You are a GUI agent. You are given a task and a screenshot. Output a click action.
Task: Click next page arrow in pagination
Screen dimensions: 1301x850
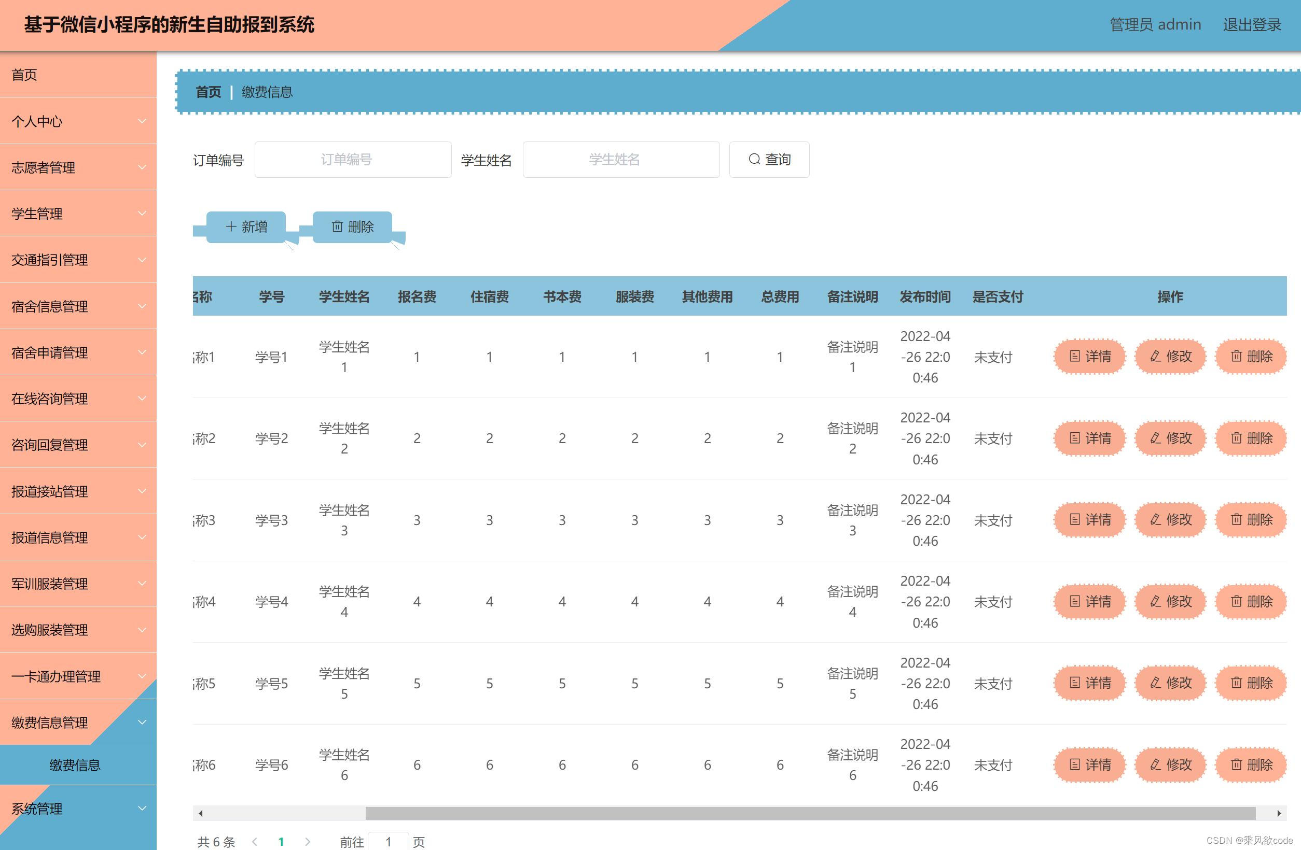pyautogui.click(x=308, y=842)
